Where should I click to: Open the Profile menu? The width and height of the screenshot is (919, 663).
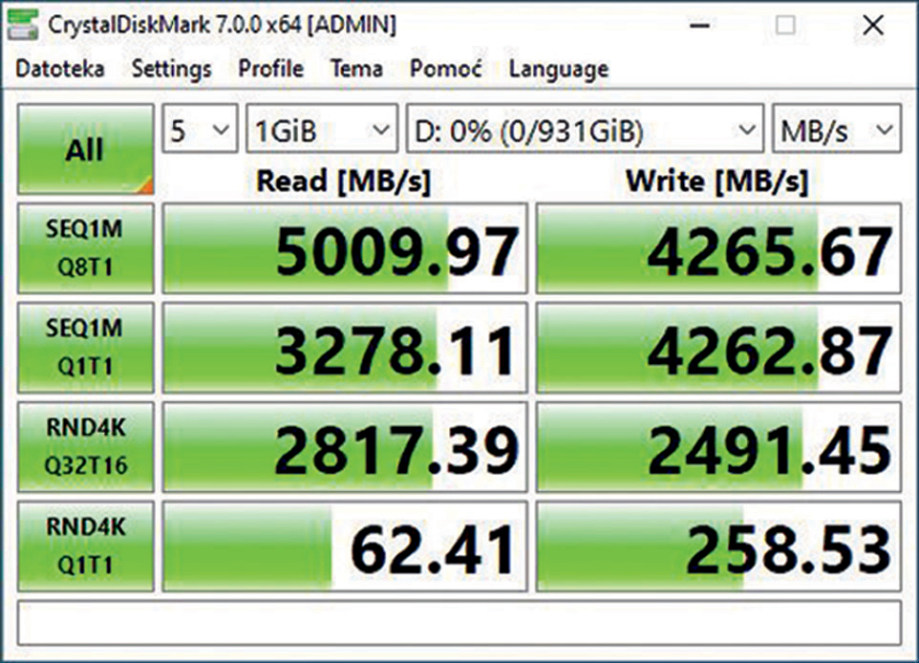click(x=270, y=69)
